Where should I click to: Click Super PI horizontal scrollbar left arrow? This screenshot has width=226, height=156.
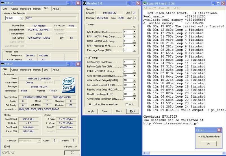[144, 153]
